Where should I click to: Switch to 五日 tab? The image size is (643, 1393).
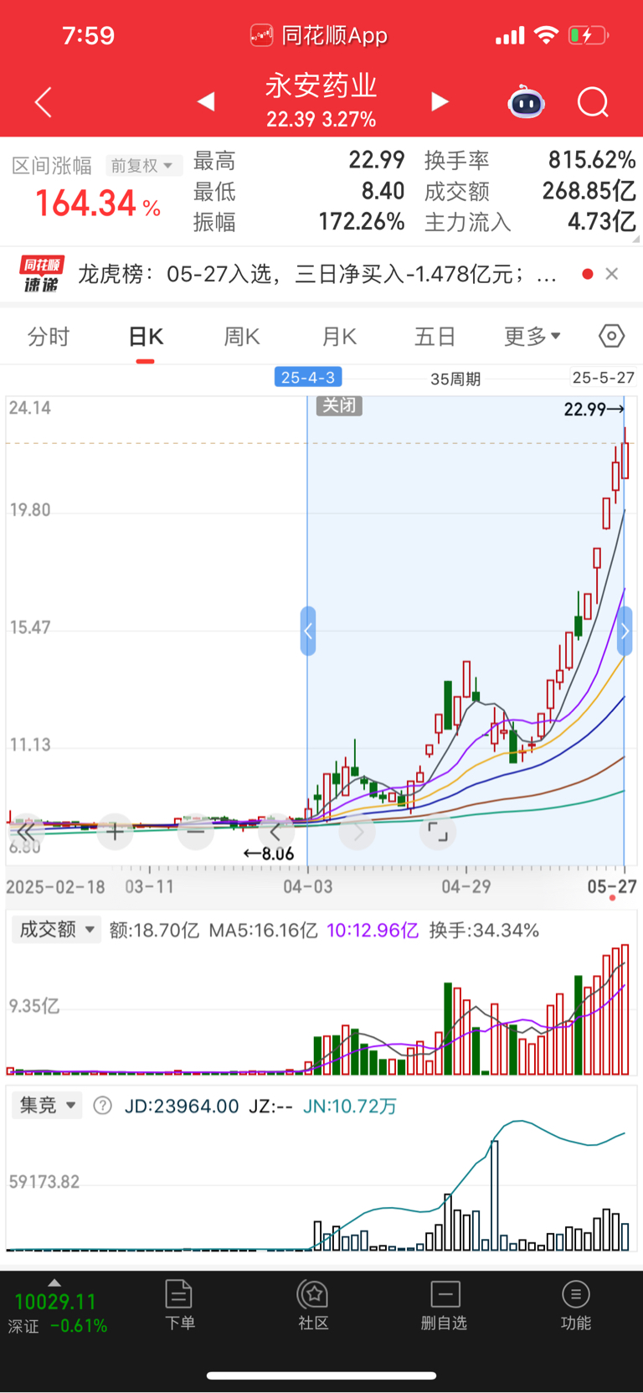435,336
